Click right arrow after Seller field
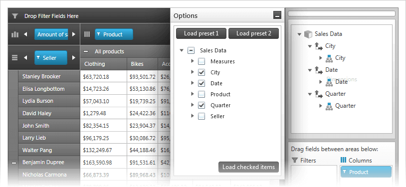406x187 pixels. click(74, 57)
